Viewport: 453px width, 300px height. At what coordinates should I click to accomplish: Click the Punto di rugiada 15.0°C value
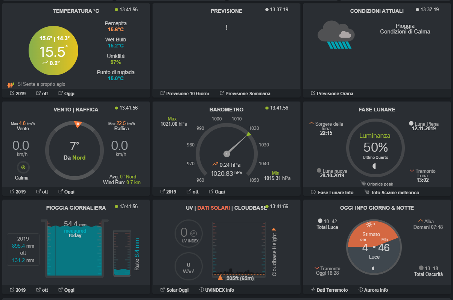116,78
